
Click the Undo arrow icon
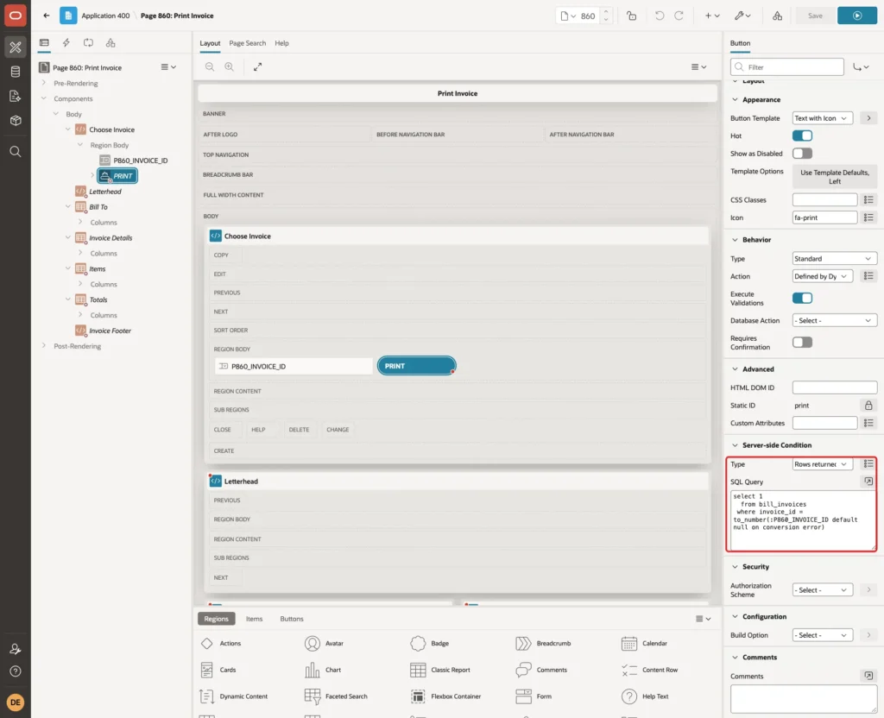coord(660,16)
